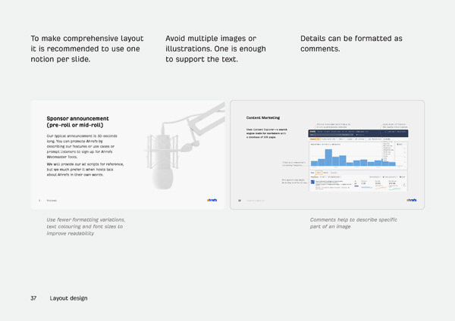Click the 'Content Marketing' slide heading
455x321 pixels.
pyautogui.click(x=263, y=117)
